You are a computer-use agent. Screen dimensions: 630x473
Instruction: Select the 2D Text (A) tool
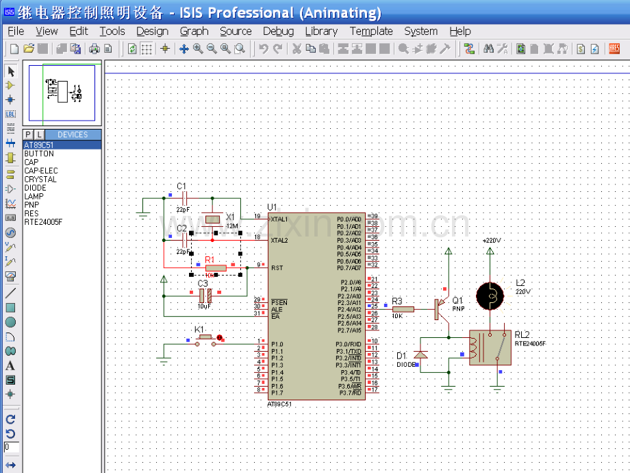[10, 365]
